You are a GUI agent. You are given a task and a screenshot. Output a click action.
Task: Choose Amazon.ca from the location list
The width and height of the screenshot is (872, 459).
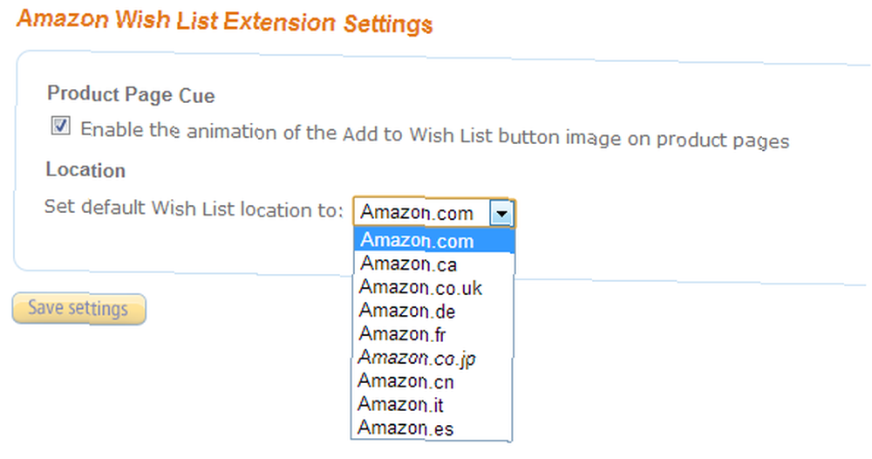(434, 264)
